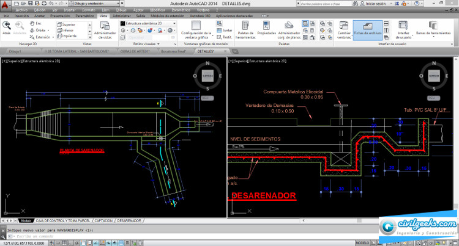Image resolution: width=459 pixels, height=246 pixels.
Task: Open the AutoCAD application menu logo
Action: coord(6,5)
